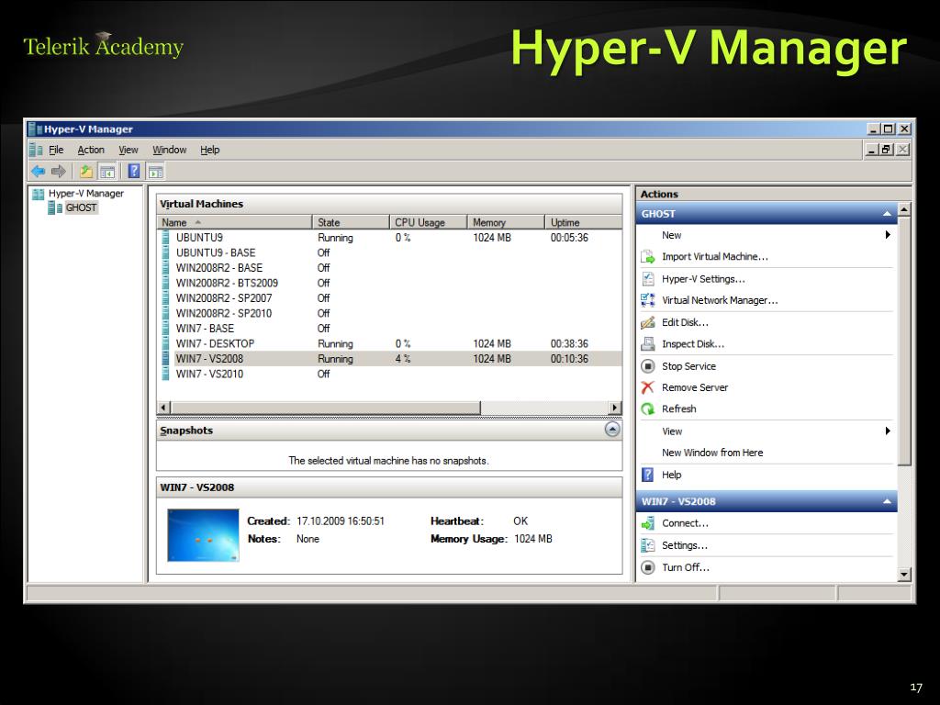940x705 pixels.
Task: Click the blue Help question-mark toolbar icon
Action: click(x=134, y=172)
